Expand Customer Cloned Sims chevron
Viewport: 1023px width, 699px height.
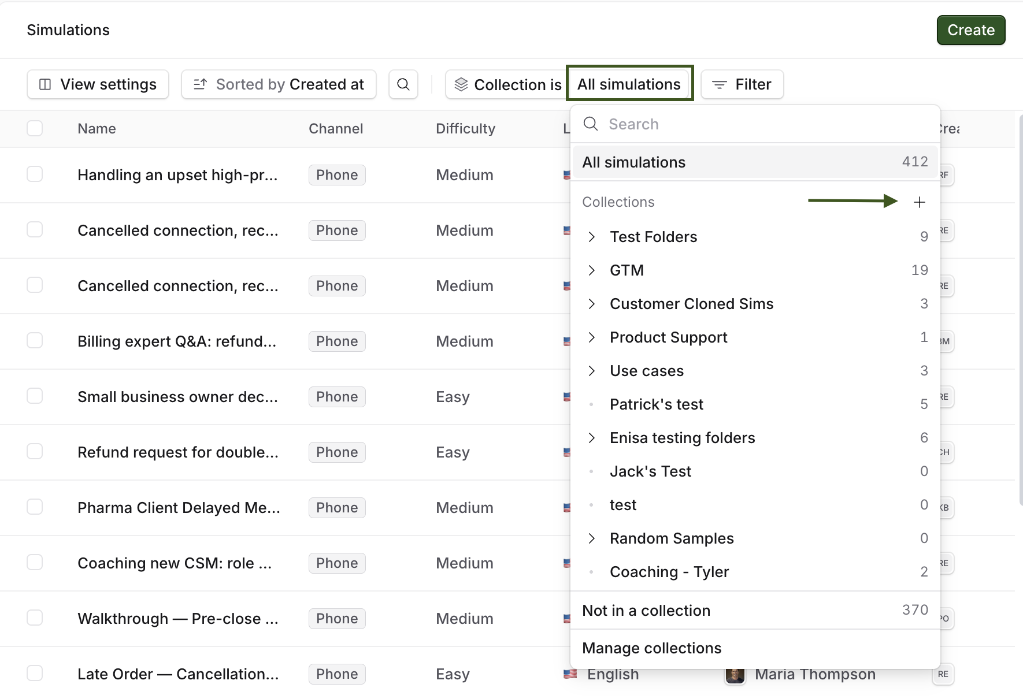pyautogui.click(x=591, y=304)
